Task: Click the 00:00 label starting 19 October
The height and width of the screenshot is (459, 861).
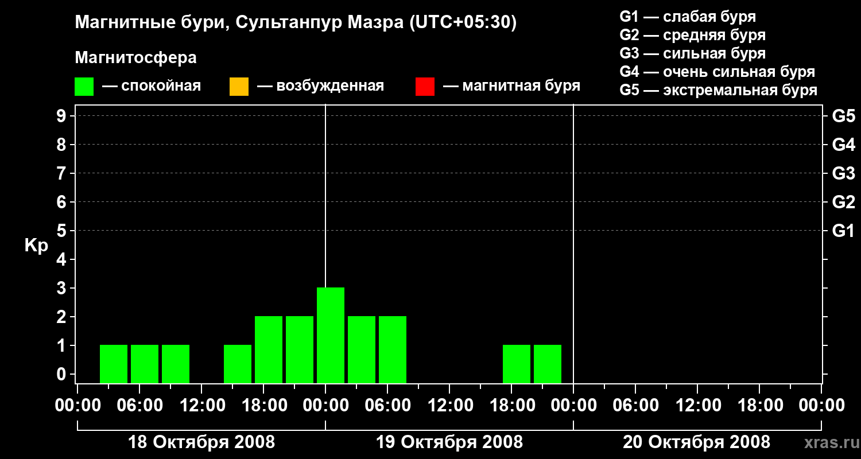Action: pos(325,406)
